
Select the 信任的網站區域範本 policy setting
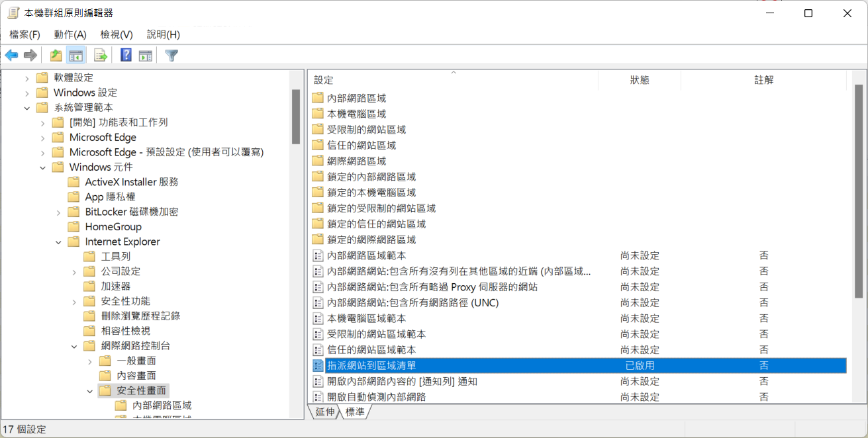[x=371, y=350]
